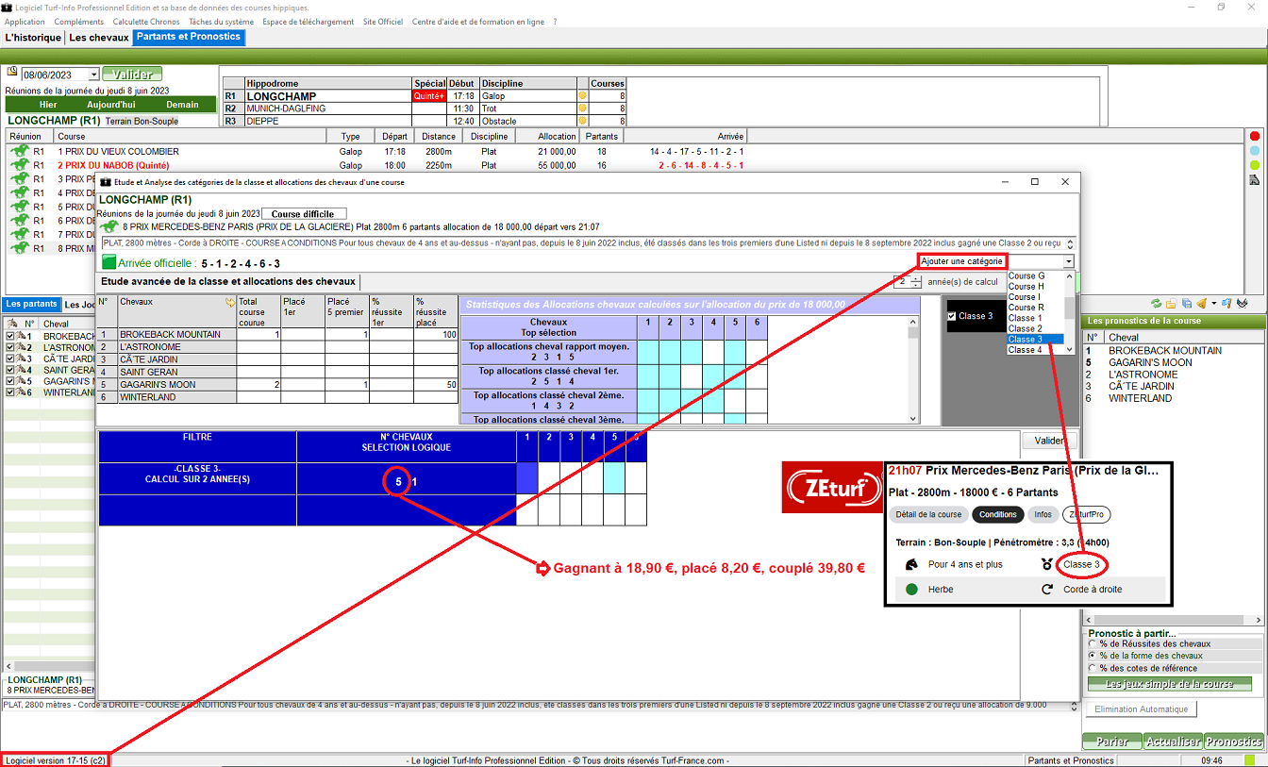The image size is (1268, 767).
Task: Click the Actualiser button
Action: 1173,742
